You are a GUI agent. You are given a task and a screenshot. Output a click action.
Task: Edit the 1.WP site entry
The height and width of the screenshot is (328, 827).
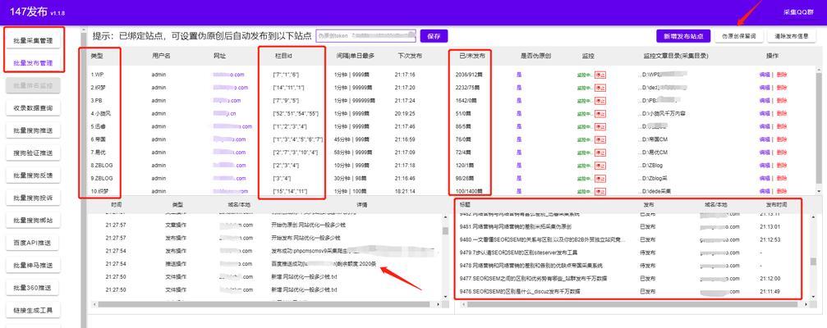pos(765,75)
